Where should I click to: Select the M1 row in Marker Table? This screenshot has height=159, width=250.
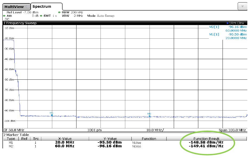[x=11, y=142]
